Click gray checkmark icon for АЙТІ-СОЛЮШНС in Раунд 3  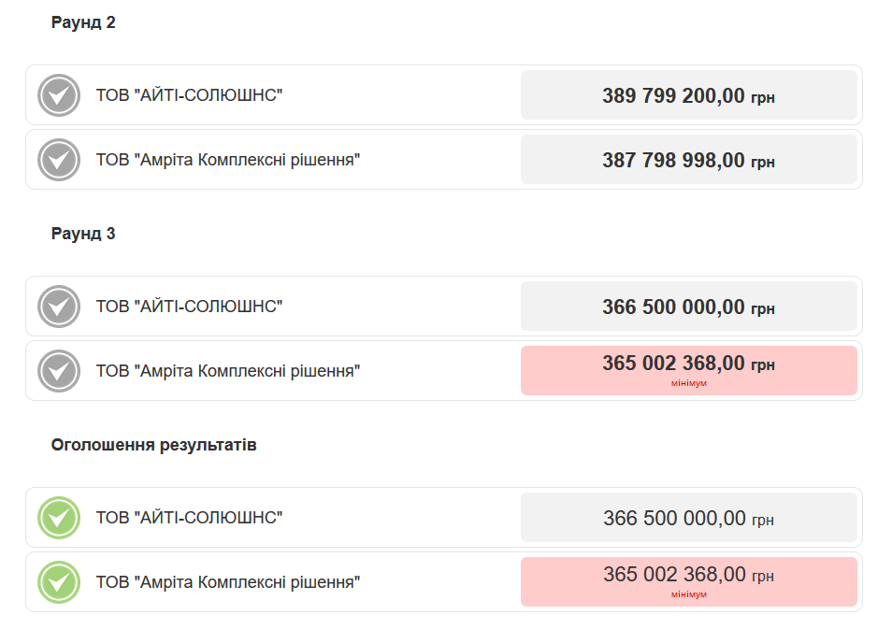tap(59, 307)
